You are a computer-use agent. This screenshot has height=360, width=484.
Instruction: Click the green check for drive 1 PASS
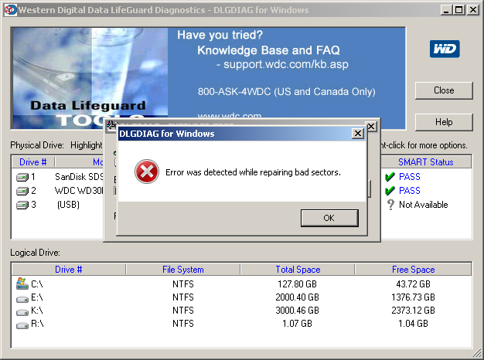tap(390, 177)
